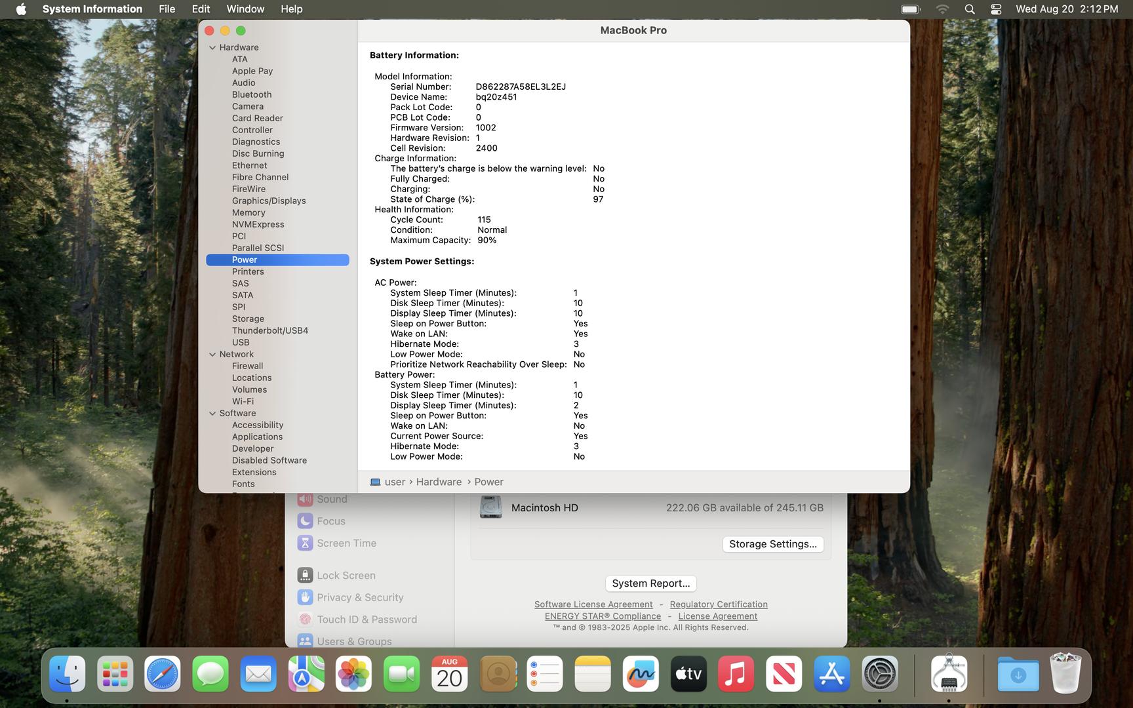Screen dimensions: 1133x708
Task: Open the News app in the Dock
Action: (x=784, y=674)
